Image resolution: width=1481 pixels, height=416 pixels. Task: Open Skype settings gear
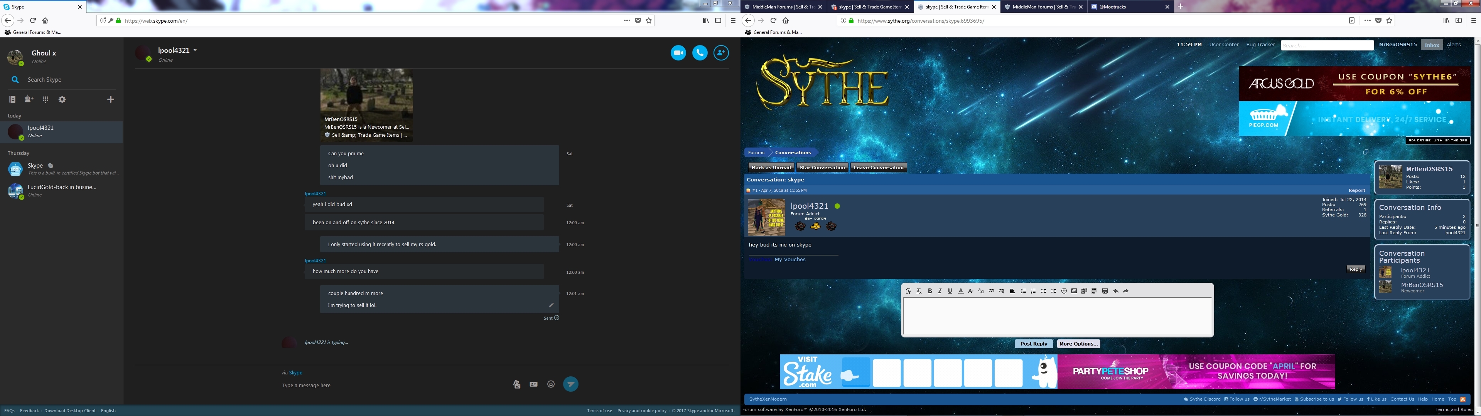point(62,99)
